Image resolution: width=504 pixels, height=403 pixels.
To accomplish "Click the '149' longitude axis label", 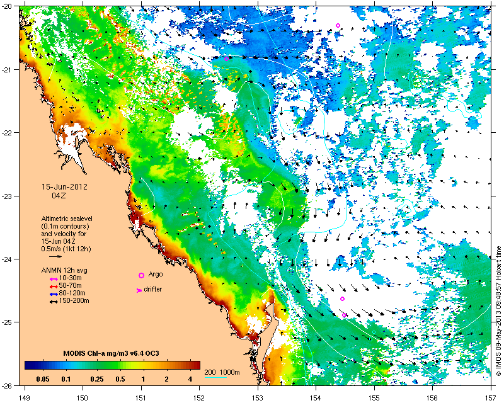I will tap(25, 397).
